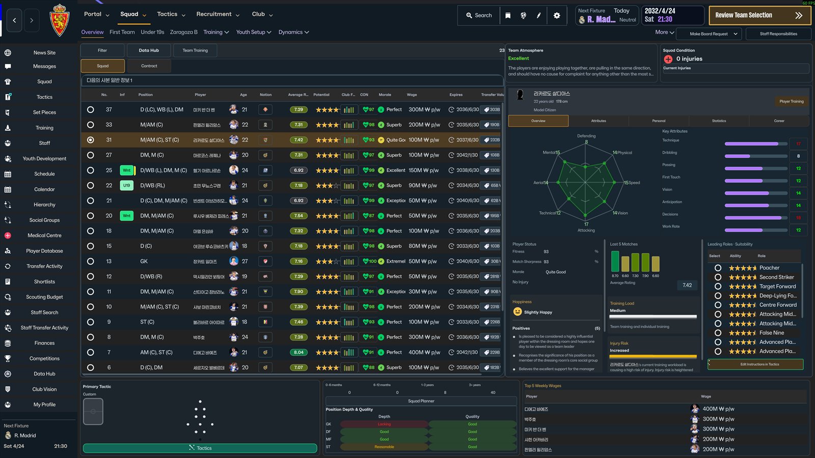Open the Competitions trophy icon
This screenshot has width=815, height=458.
point(8,359)
